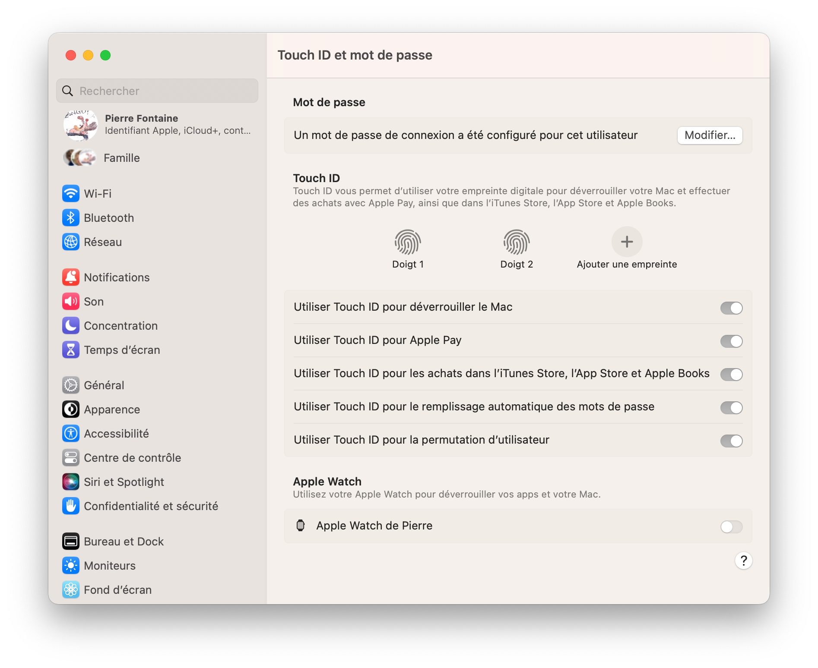Click the Fond d'écran flower icon
The image size is (818, 668).
click(71, 589)
